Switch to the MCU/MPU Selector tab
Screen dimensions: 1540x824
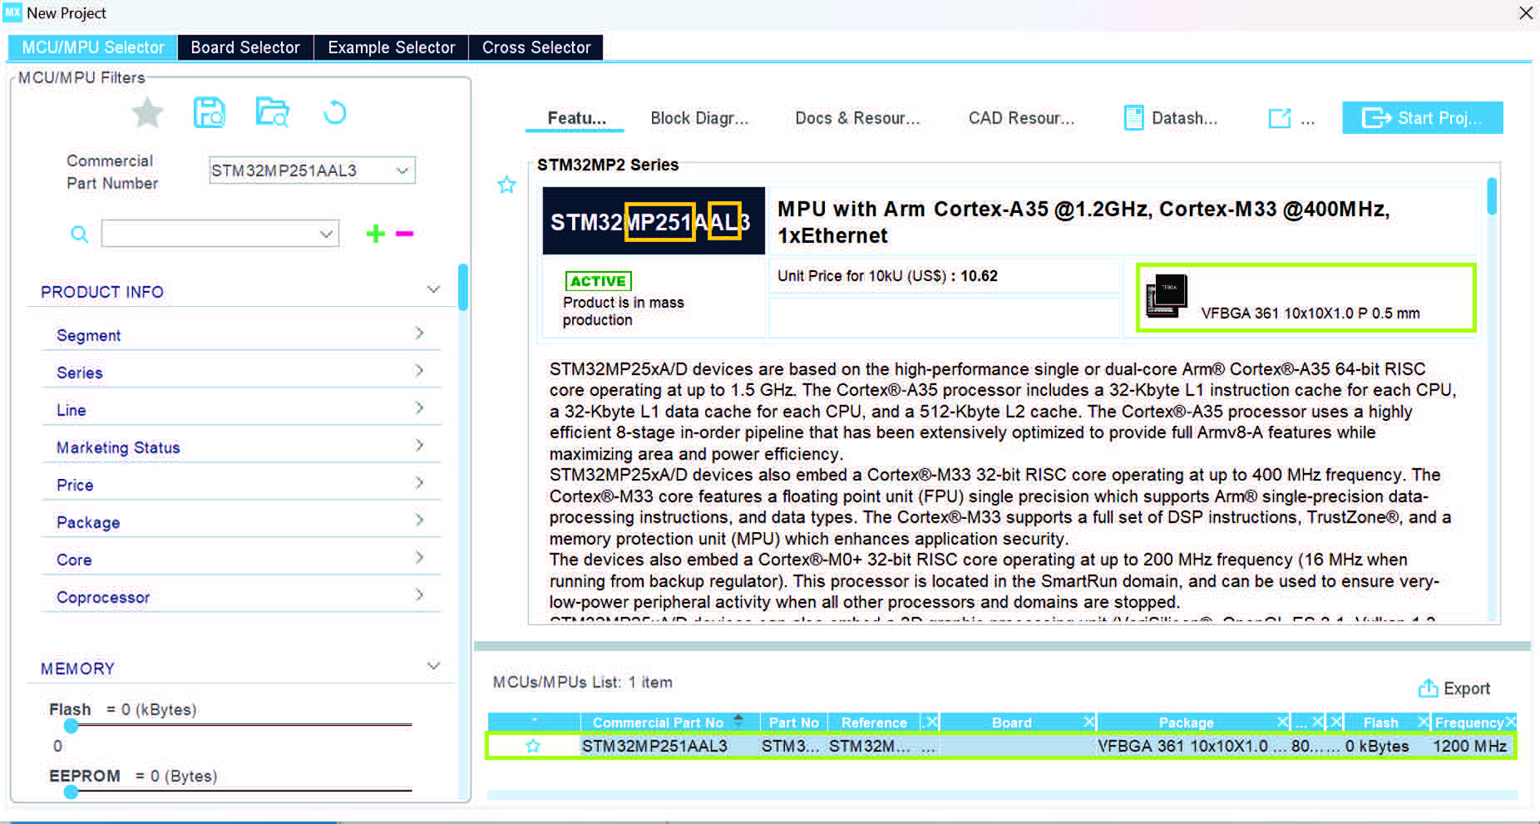coord(92,47)
